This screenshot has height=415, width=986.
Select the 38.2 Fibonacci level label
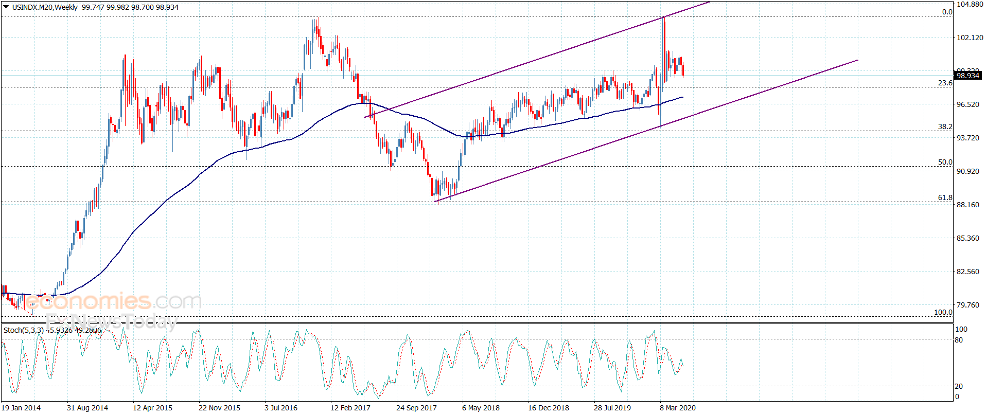pos(945,127)
